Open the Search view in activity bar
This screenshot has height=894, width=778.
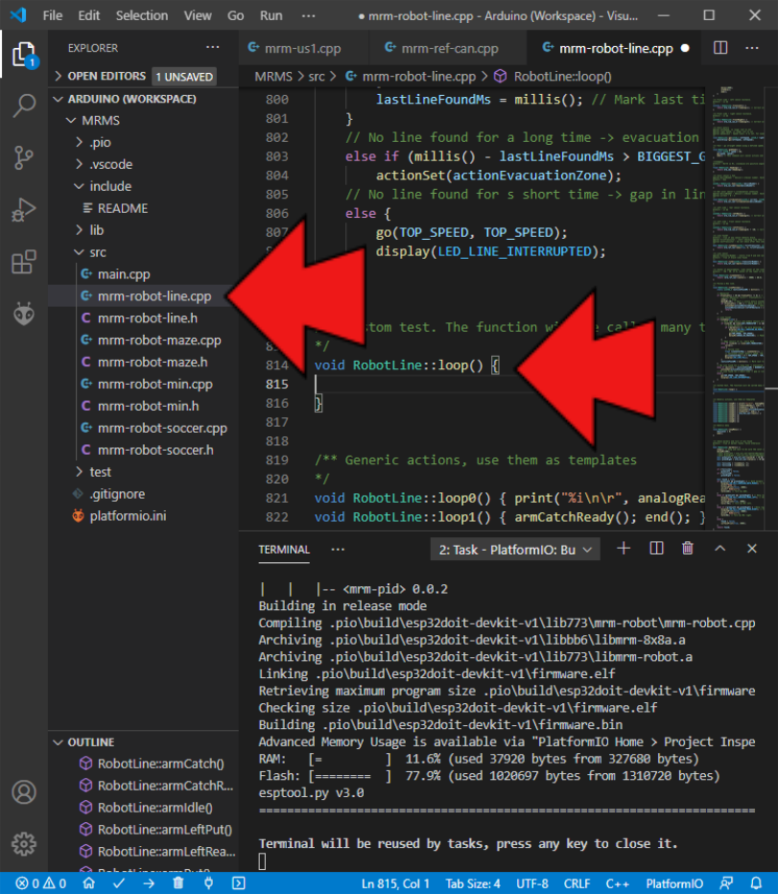[x=24, y=106]
